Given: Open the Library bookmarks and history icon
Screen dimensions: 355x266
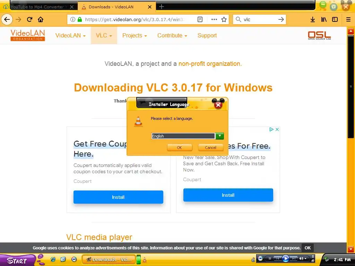Looking at the screenshot, I should tap(324, 19).
